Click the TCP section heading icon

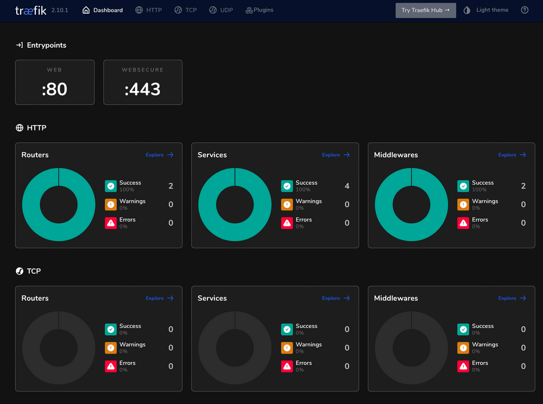(19, 270)
